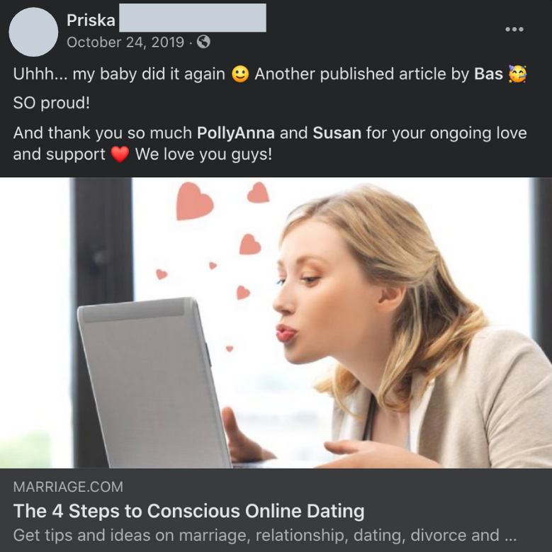The image size is (552, 552).
Task: Click the largest pink heart in the image
Action: (x=194, y=201)
